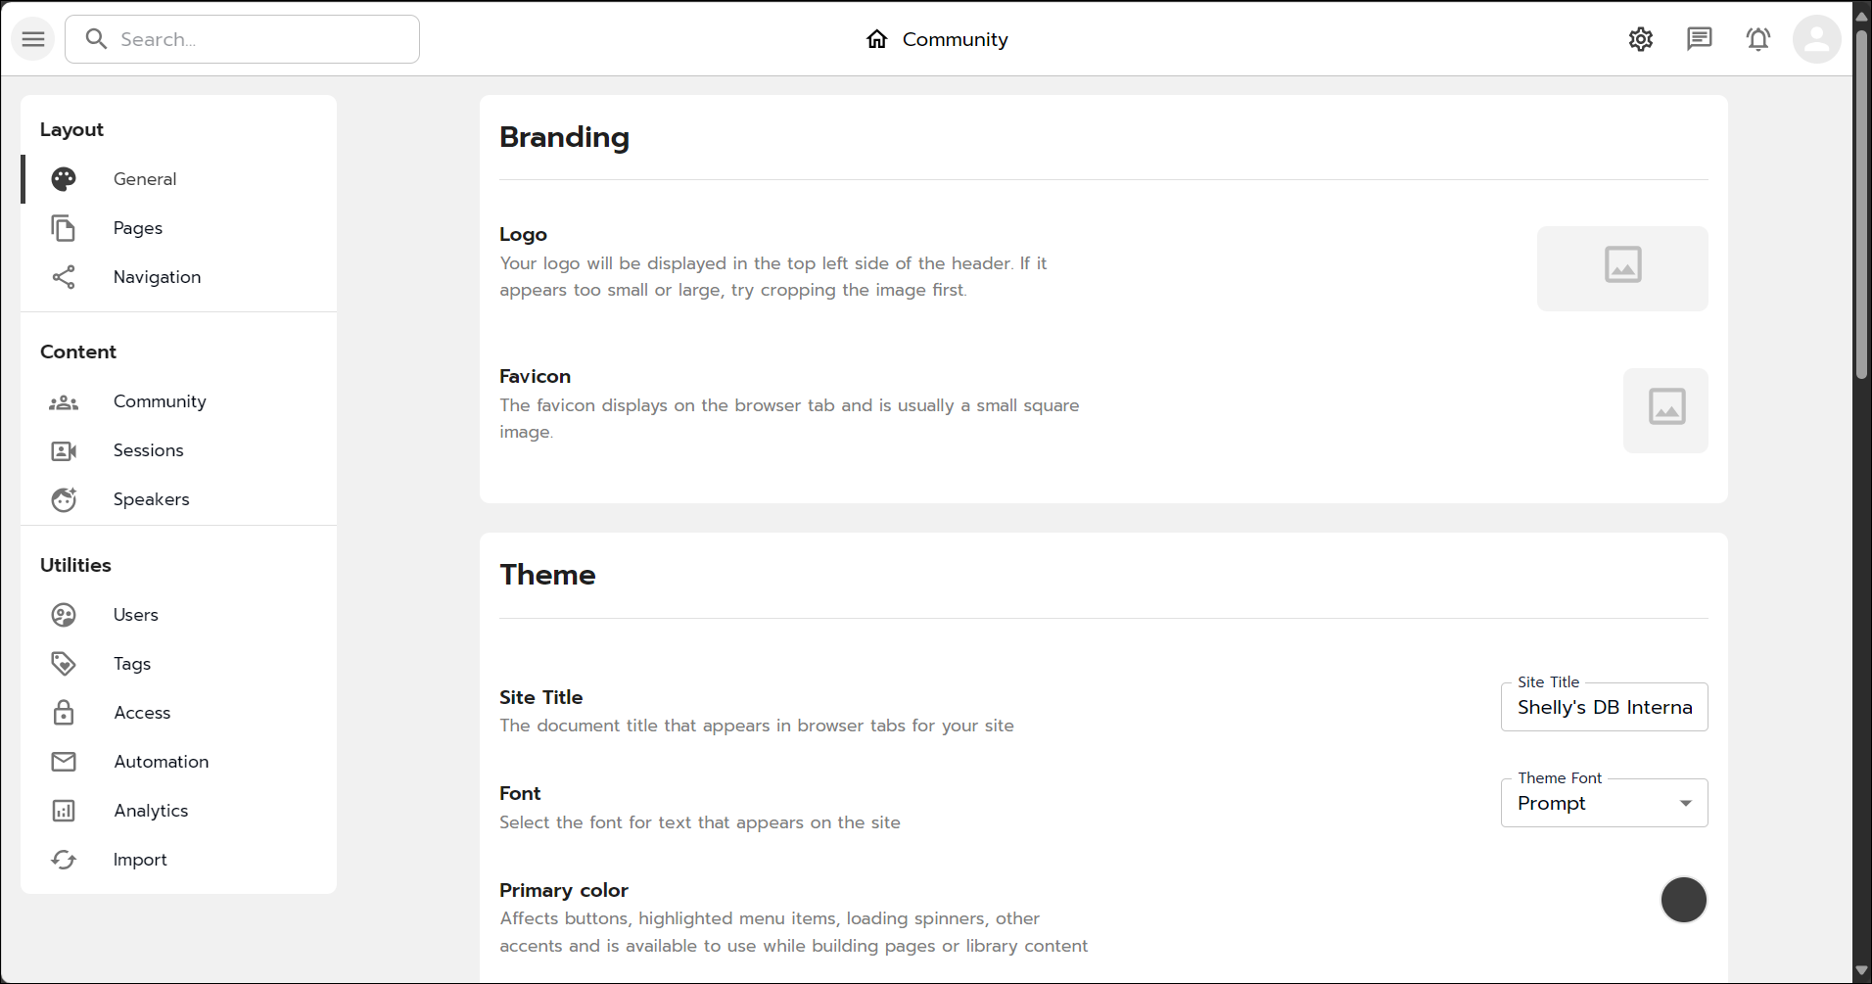Click the Navigation share icon
The width and height of the screenshot is (1872, 984).
(64, 277)
